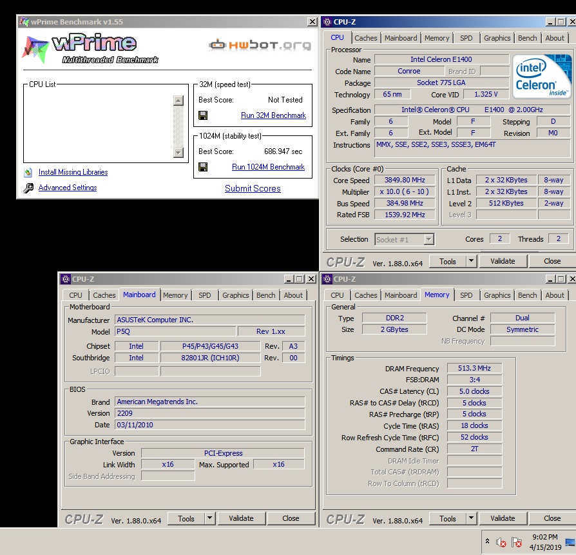Select Graphics tab in Mainboard CPU-Z window
The height and width of the screenshot is (555, 576).
tap(235, 295)
